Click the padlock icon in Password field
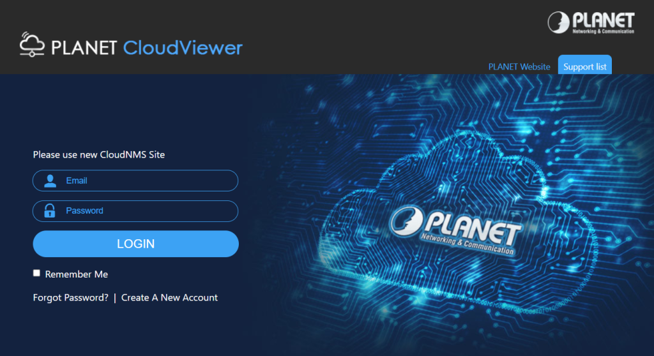The image size is (654, 356). click(x=50, y=211)
